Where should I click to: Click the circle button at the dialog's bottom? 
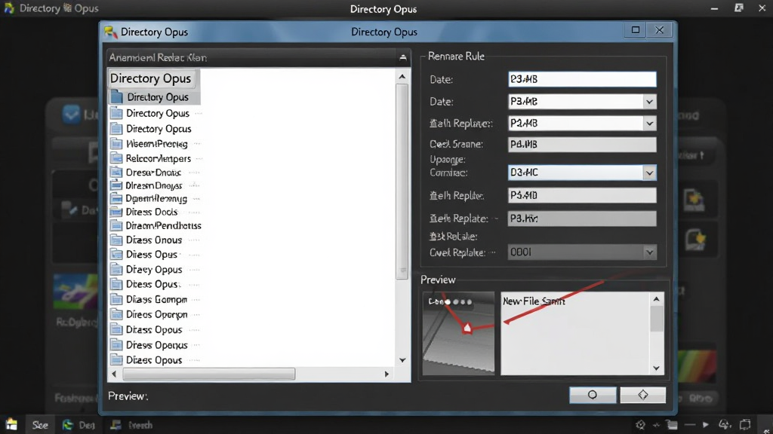click(x=593, y=395)
